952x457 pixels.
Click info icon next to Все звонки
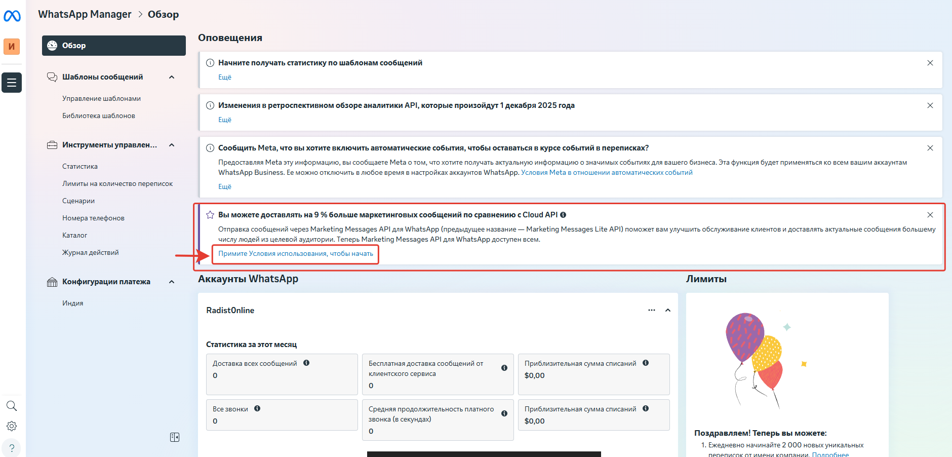point(257,408)
